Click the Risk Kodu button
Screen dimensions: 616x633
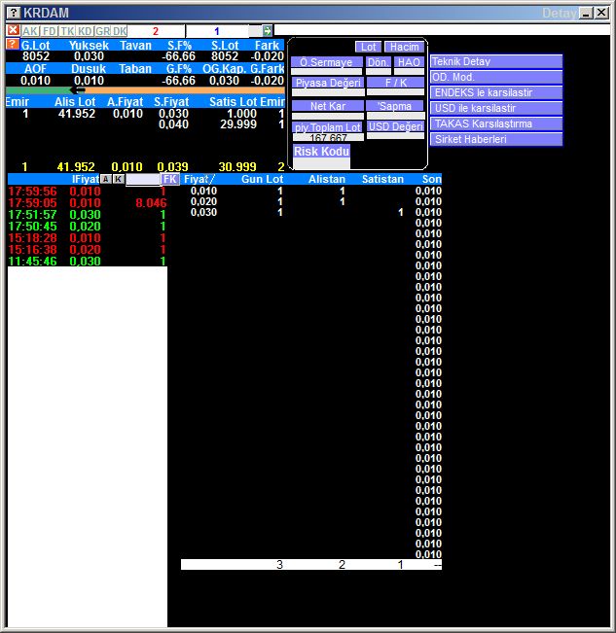(x=321, y=152)
